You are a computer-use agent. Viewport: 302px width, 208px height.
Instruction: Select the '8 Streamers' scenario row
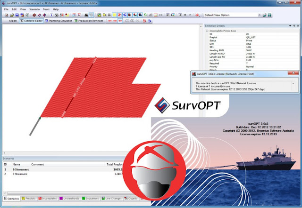click(63, 174)
